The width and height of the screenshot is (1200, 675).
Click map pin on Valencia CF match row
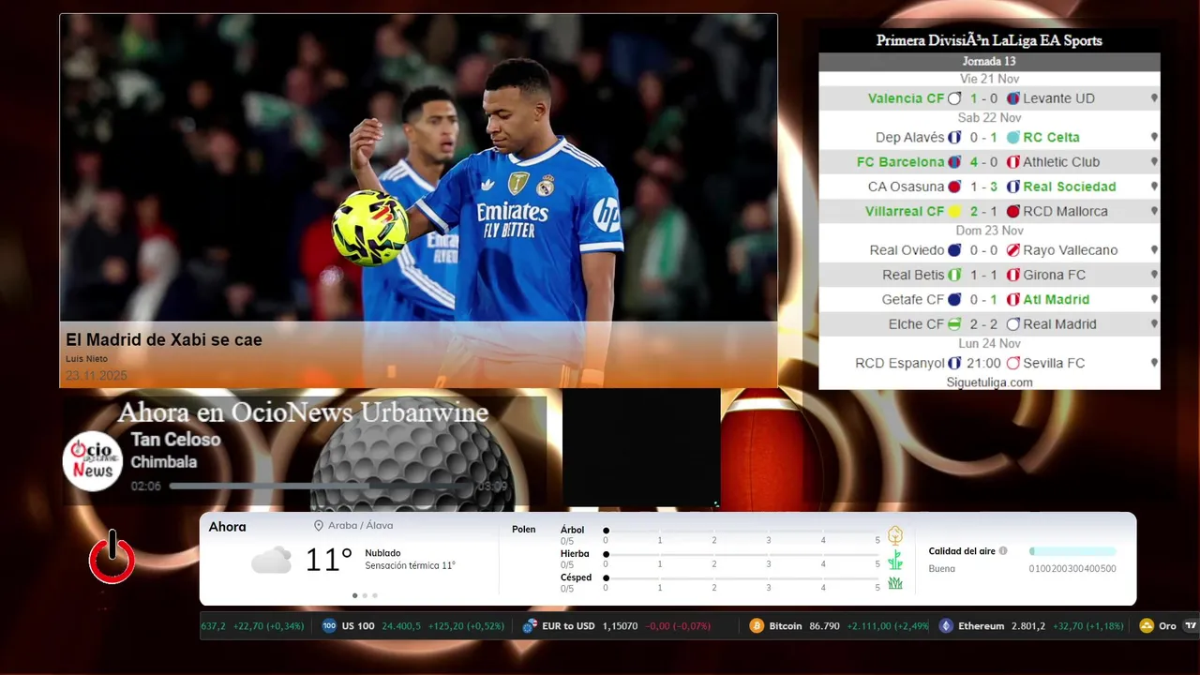pyautogui.click(x=1154, y=98)
